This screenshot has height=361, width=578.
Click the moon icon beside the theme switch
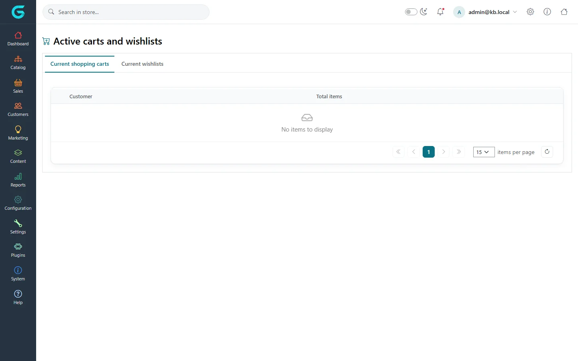click(x=424, y=12)
